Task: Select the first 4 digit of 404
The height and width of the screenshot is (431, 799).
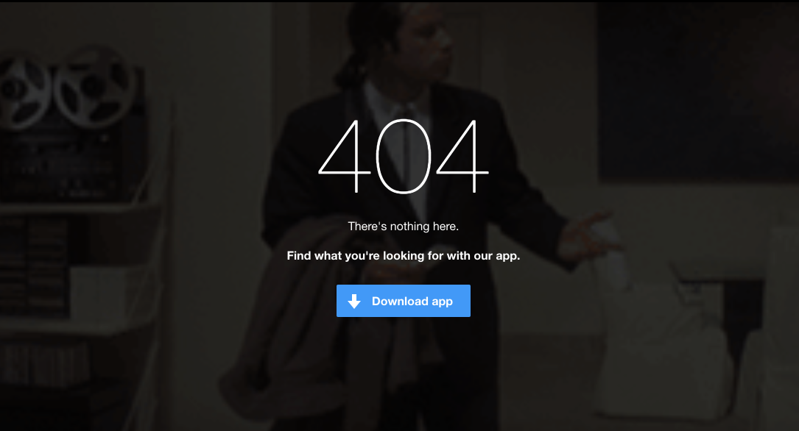Action: (345, 156)
